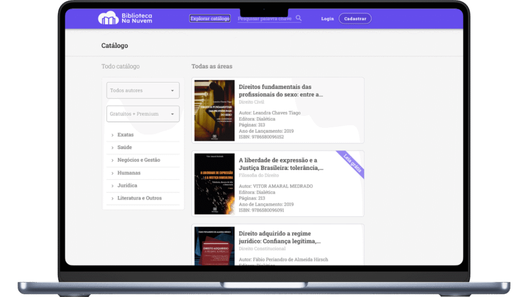This screenshot has width=528, height=297.
Task: Click ISBN: 9786580096091 text
Action: [x=261, y=210]
